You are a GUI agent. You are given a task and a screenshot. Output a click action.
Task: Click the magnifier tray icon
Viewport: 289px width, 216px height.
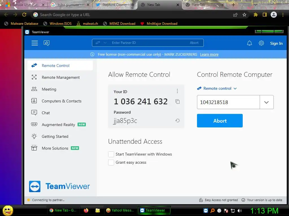(213, 211)
